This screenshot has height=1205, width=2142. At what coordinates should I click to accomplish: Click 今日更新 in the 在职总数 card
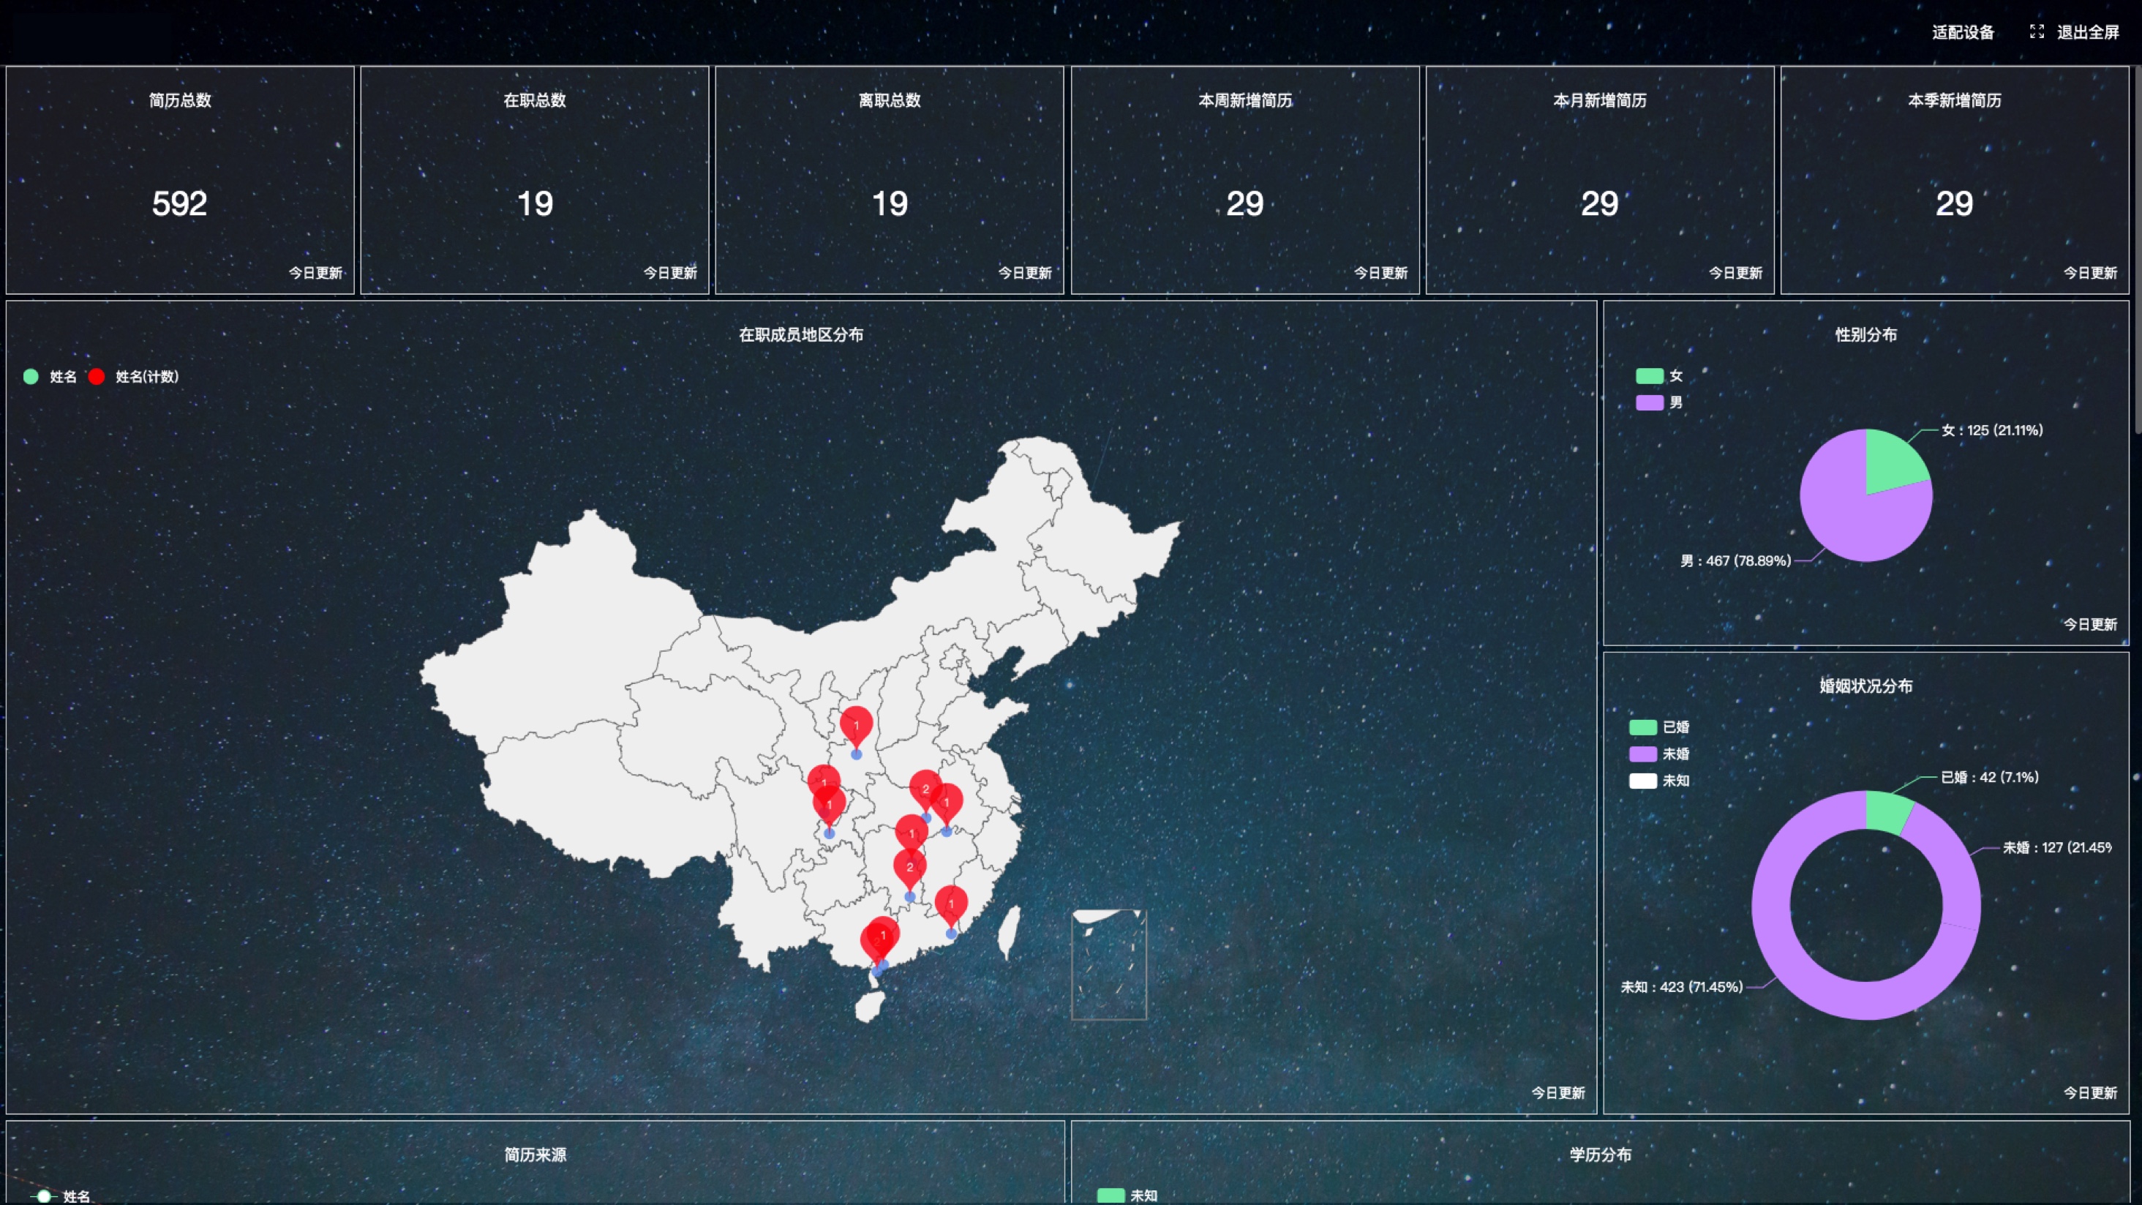click(670, 273)
